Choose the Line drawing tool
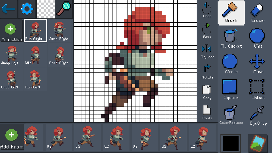The height and width of the screenshot is (153, 272). (258, 38)
